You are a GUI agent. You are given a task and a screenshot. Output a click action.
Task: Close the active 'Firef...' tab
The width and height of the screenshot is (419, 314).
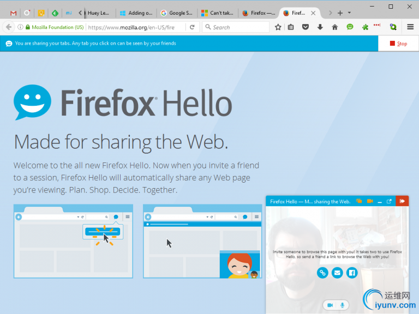coord(313,13)
